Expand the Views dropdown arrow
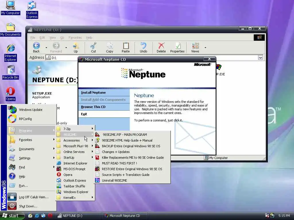294x220 pixels. click(205, 48)
